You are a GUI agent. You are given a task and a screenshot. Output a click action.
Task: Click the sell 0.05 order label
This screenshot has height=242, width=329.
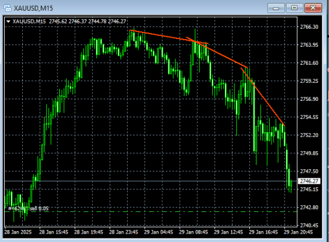[x=28, y=208]
